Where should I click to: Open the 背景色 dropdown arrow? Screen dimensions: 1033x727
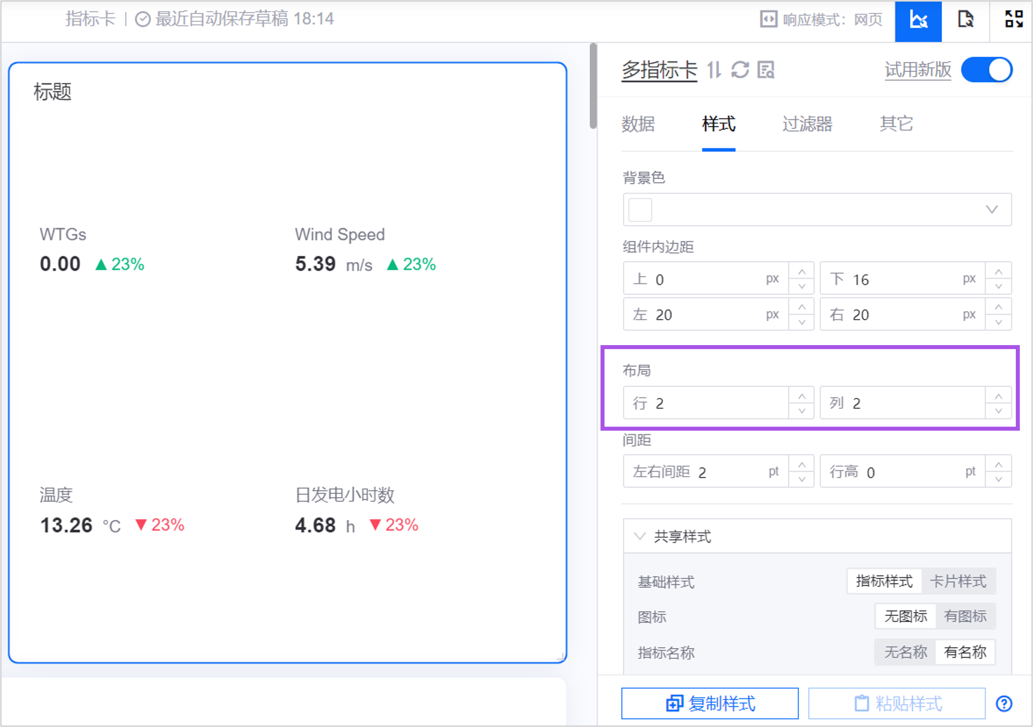992,210
